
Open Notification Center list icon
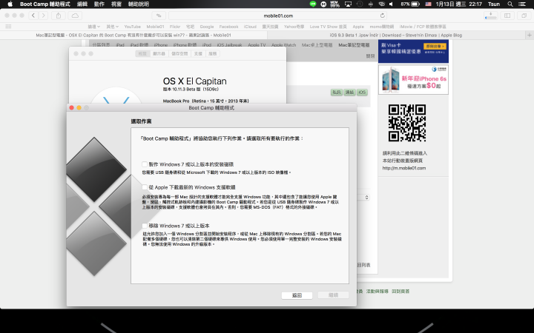click(521, 4)
